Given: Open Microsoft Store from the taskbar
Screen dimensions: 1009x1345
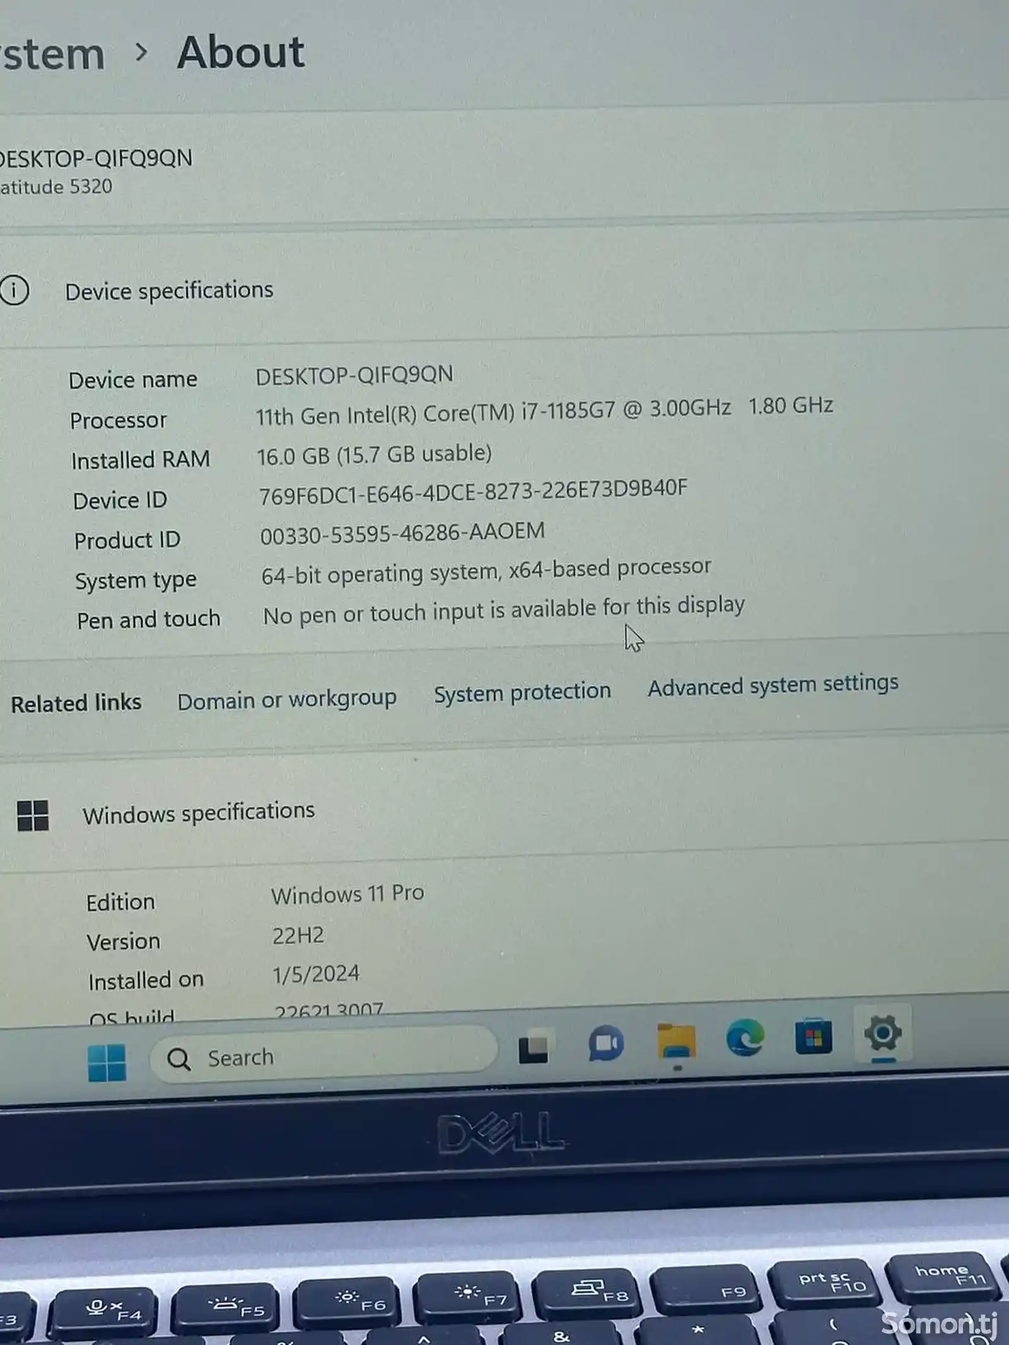Looking at the screenshot, I should click(x=814, y=1036).
